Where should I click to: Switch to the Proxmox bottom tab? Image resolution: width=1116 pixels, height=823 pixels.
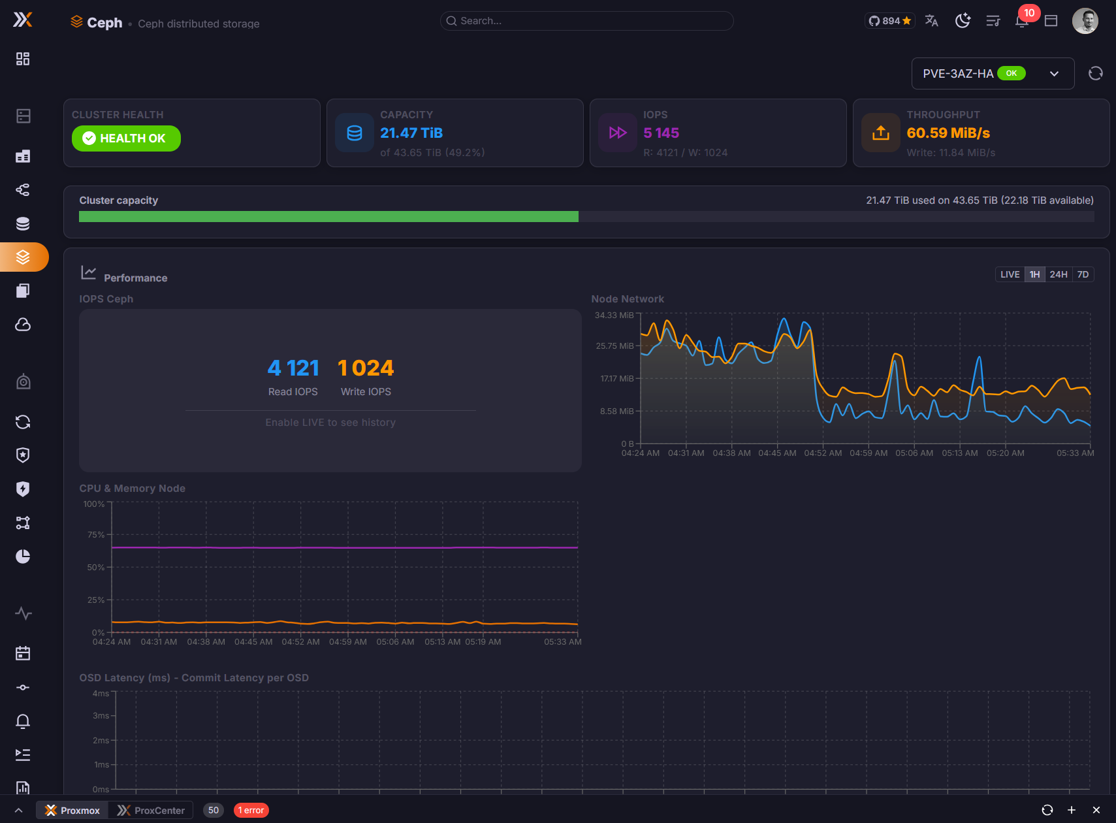[x=72, y=810]
